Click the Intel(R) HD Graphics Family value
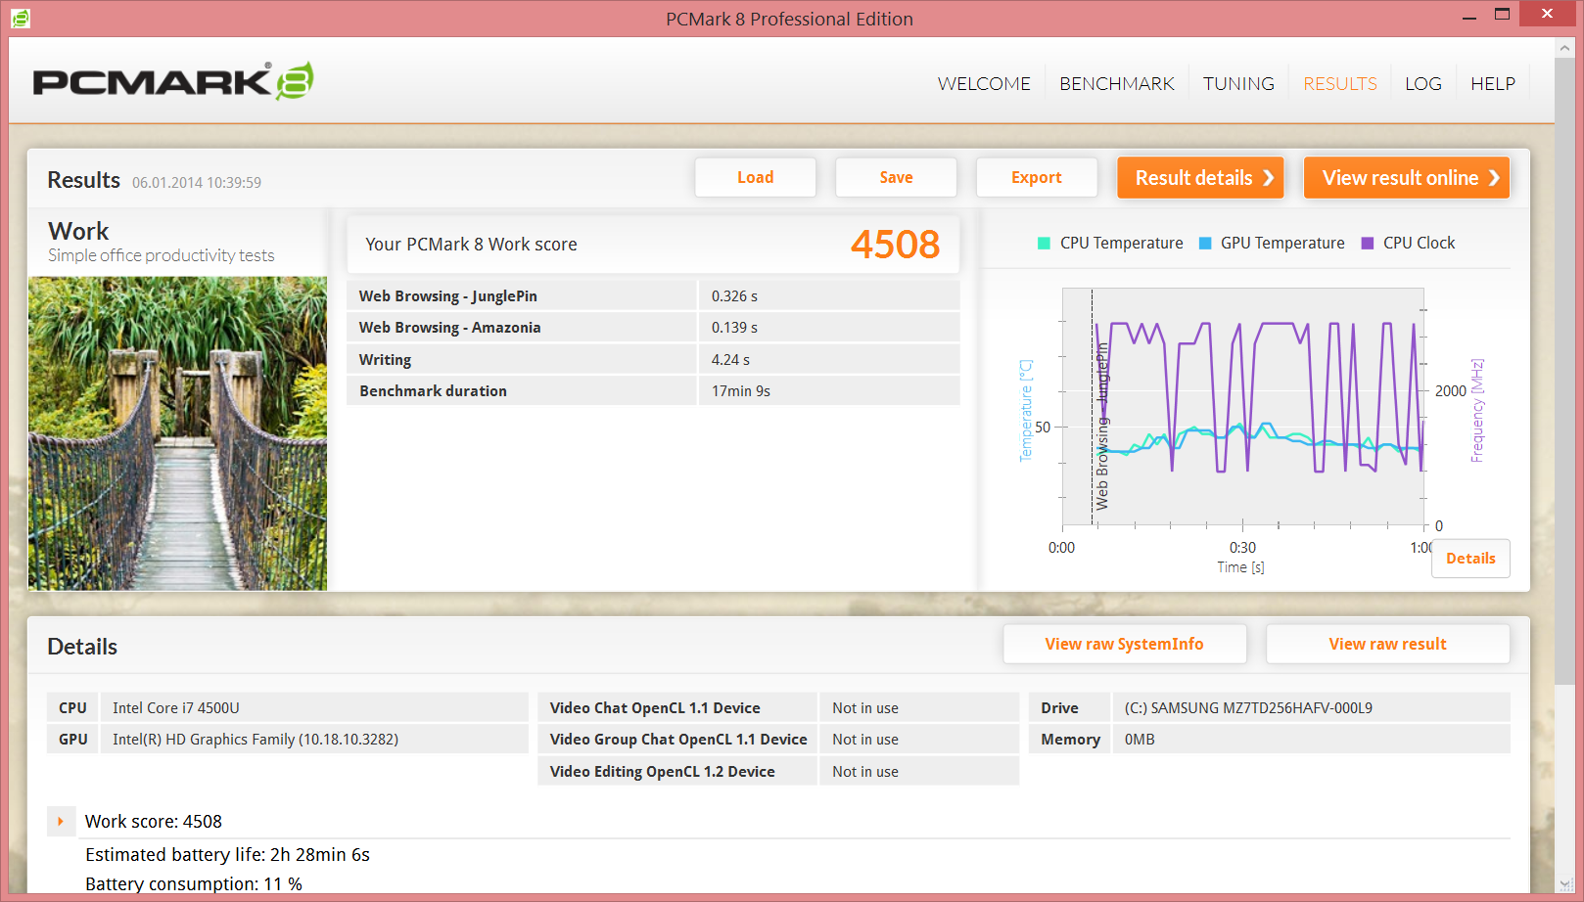This screenshot has height=902, width=1584. click(256, 739)
